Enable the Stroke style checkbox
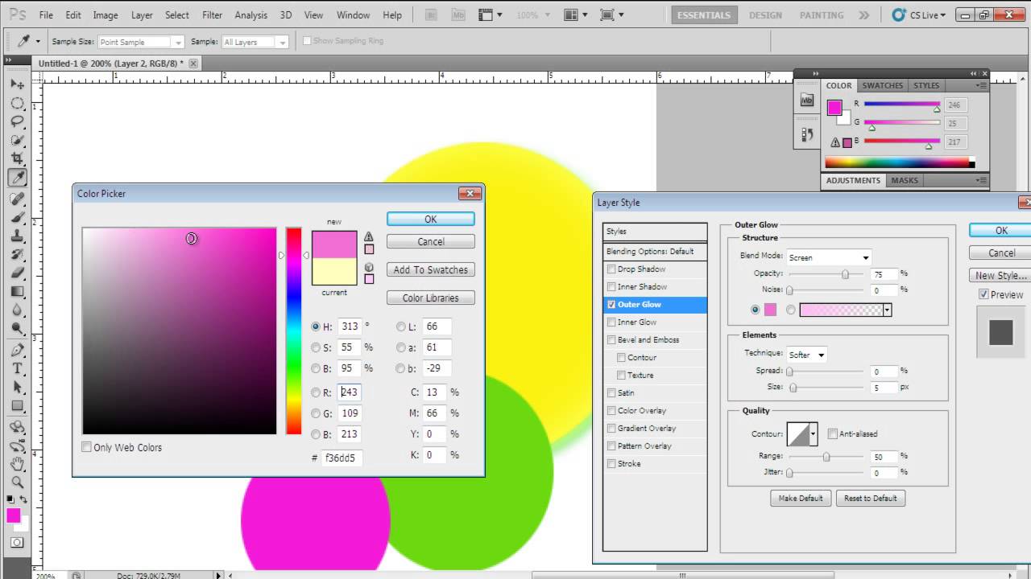 click(611, 464)
